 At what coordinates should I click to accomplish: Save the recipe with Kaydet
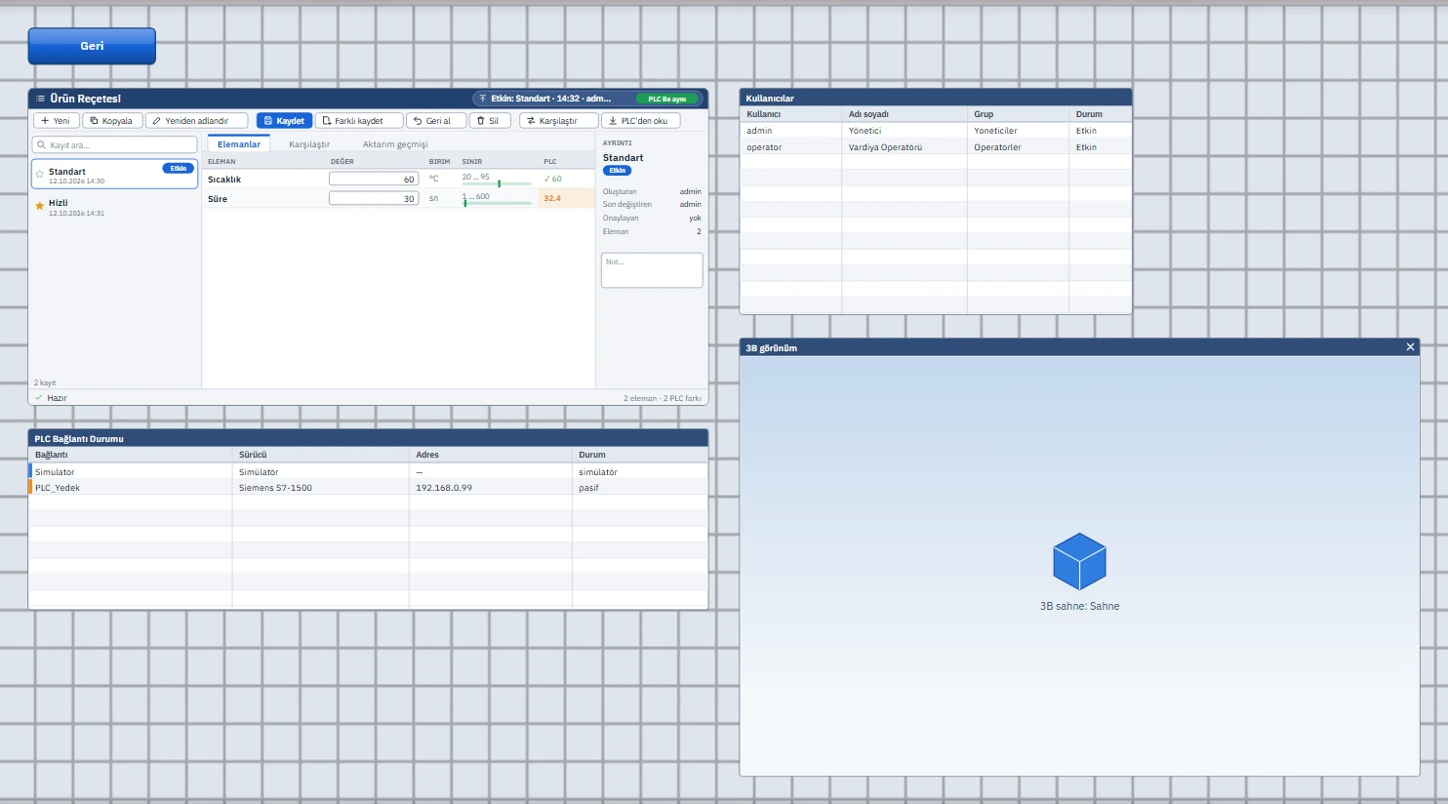click(284, 121)
